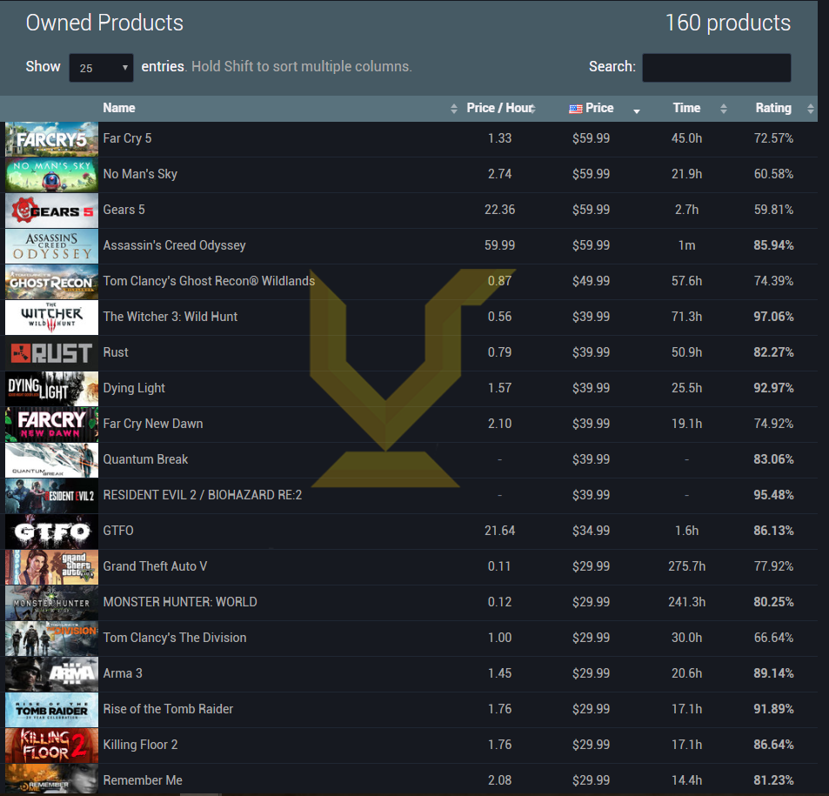Open the No Man's Sky title link
Image resolution: width=829 pixels, height=796 pixels.
(x=140, y=174)
